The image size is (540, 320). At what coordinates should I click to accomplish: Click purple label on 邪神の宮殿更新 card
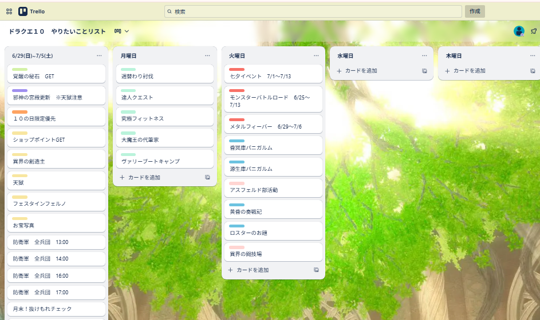(x=19, y=91)
